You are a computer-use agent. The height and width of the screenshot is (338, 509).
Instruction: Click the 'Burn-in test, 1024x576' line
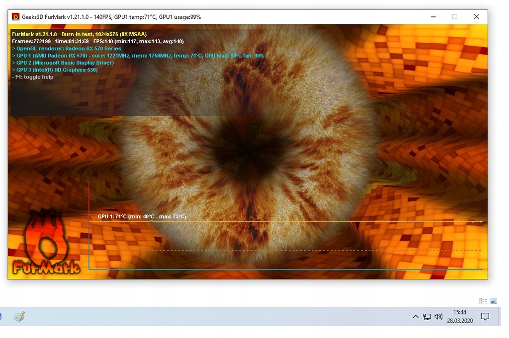click(x=79, y=34)
